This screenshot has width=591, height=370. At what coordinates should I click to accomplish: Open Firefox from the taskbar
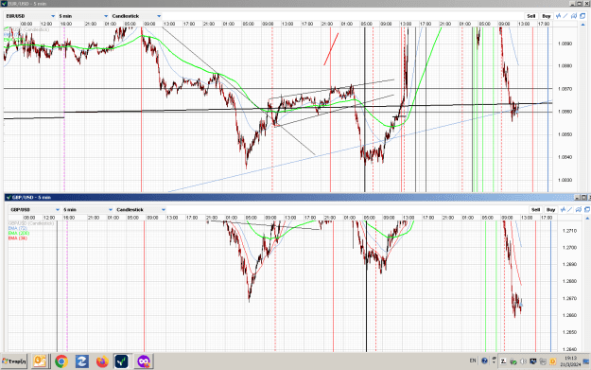[102, 361]
